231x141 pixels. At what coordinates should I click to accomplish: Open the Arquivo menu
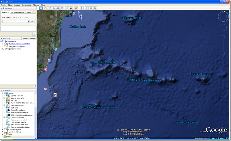(x=4, y=5)
